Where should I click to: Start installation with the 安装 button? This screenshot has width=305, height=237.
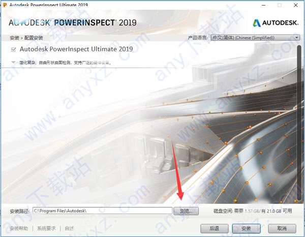[246, 228]
